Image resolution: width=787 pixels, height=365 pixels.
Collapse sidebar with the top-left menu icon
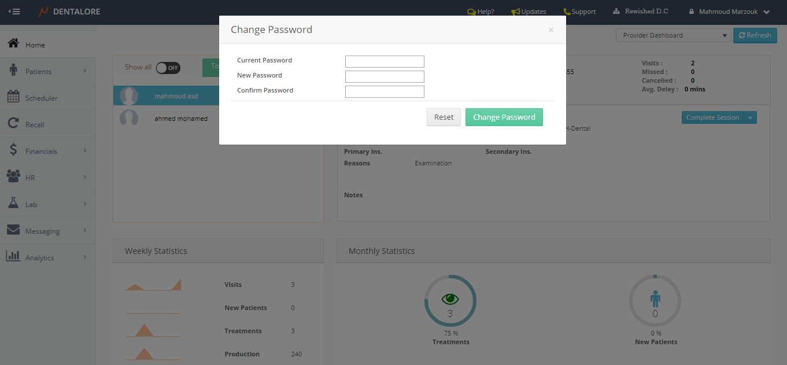click(14, 12)
